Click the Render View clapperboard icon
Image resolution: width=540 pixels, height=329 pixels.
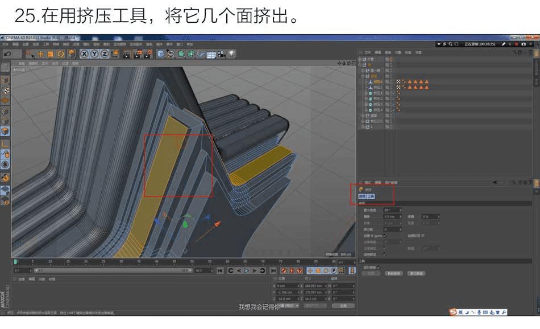click(127, 54)
